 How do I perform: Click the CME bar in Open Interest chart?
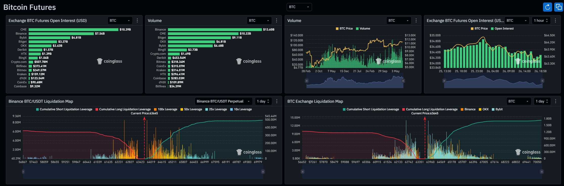(73, 30)
